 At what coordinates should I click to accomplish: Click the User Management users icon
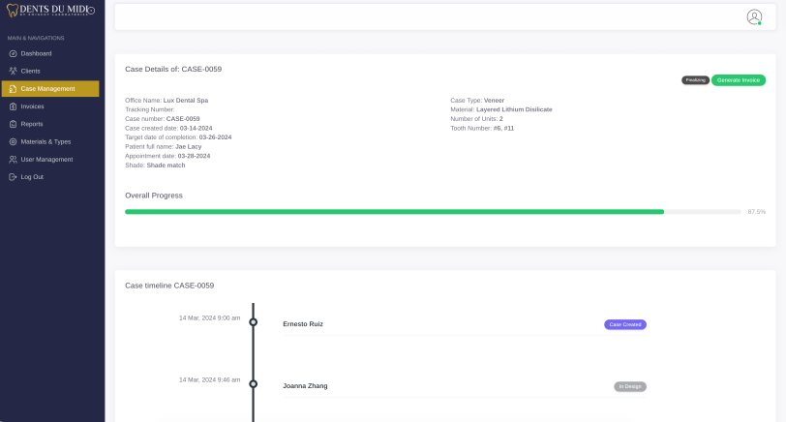13,160
